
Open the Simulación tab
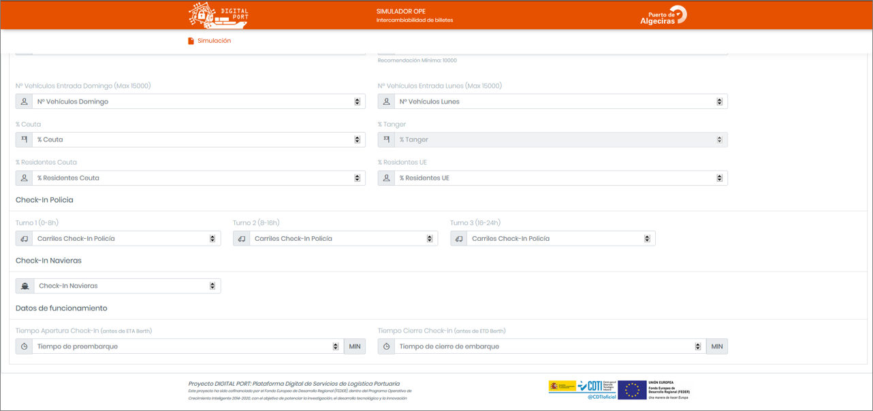(210, 41)
